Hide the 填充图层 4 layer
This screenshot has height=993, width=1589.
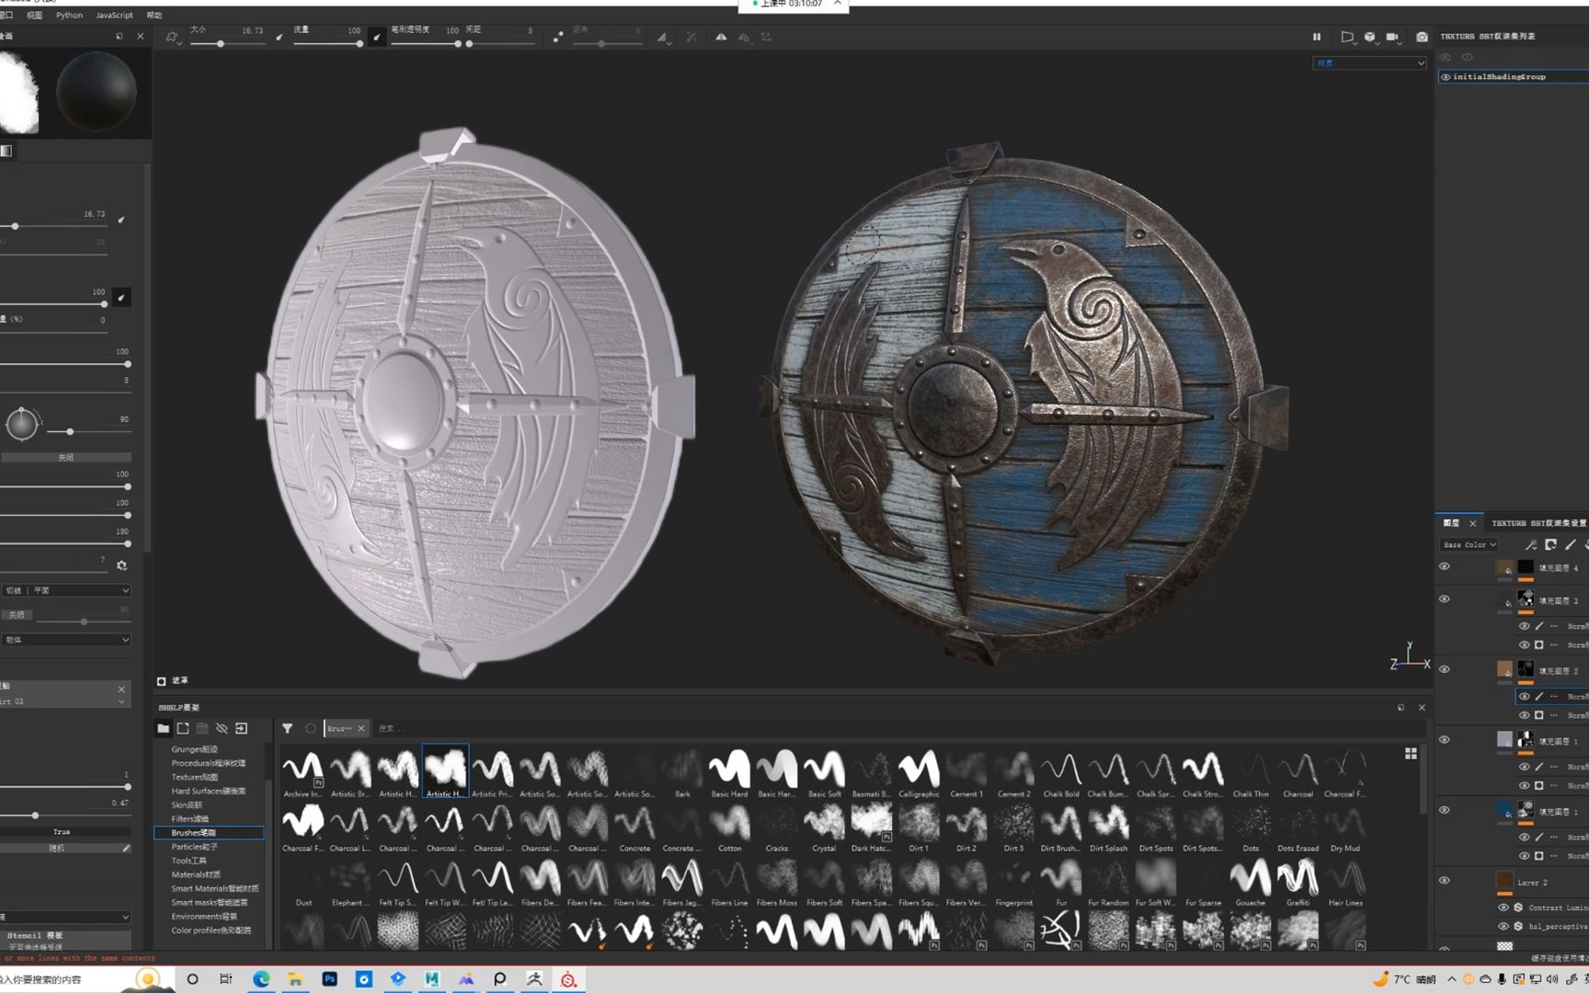(1444, 567)
